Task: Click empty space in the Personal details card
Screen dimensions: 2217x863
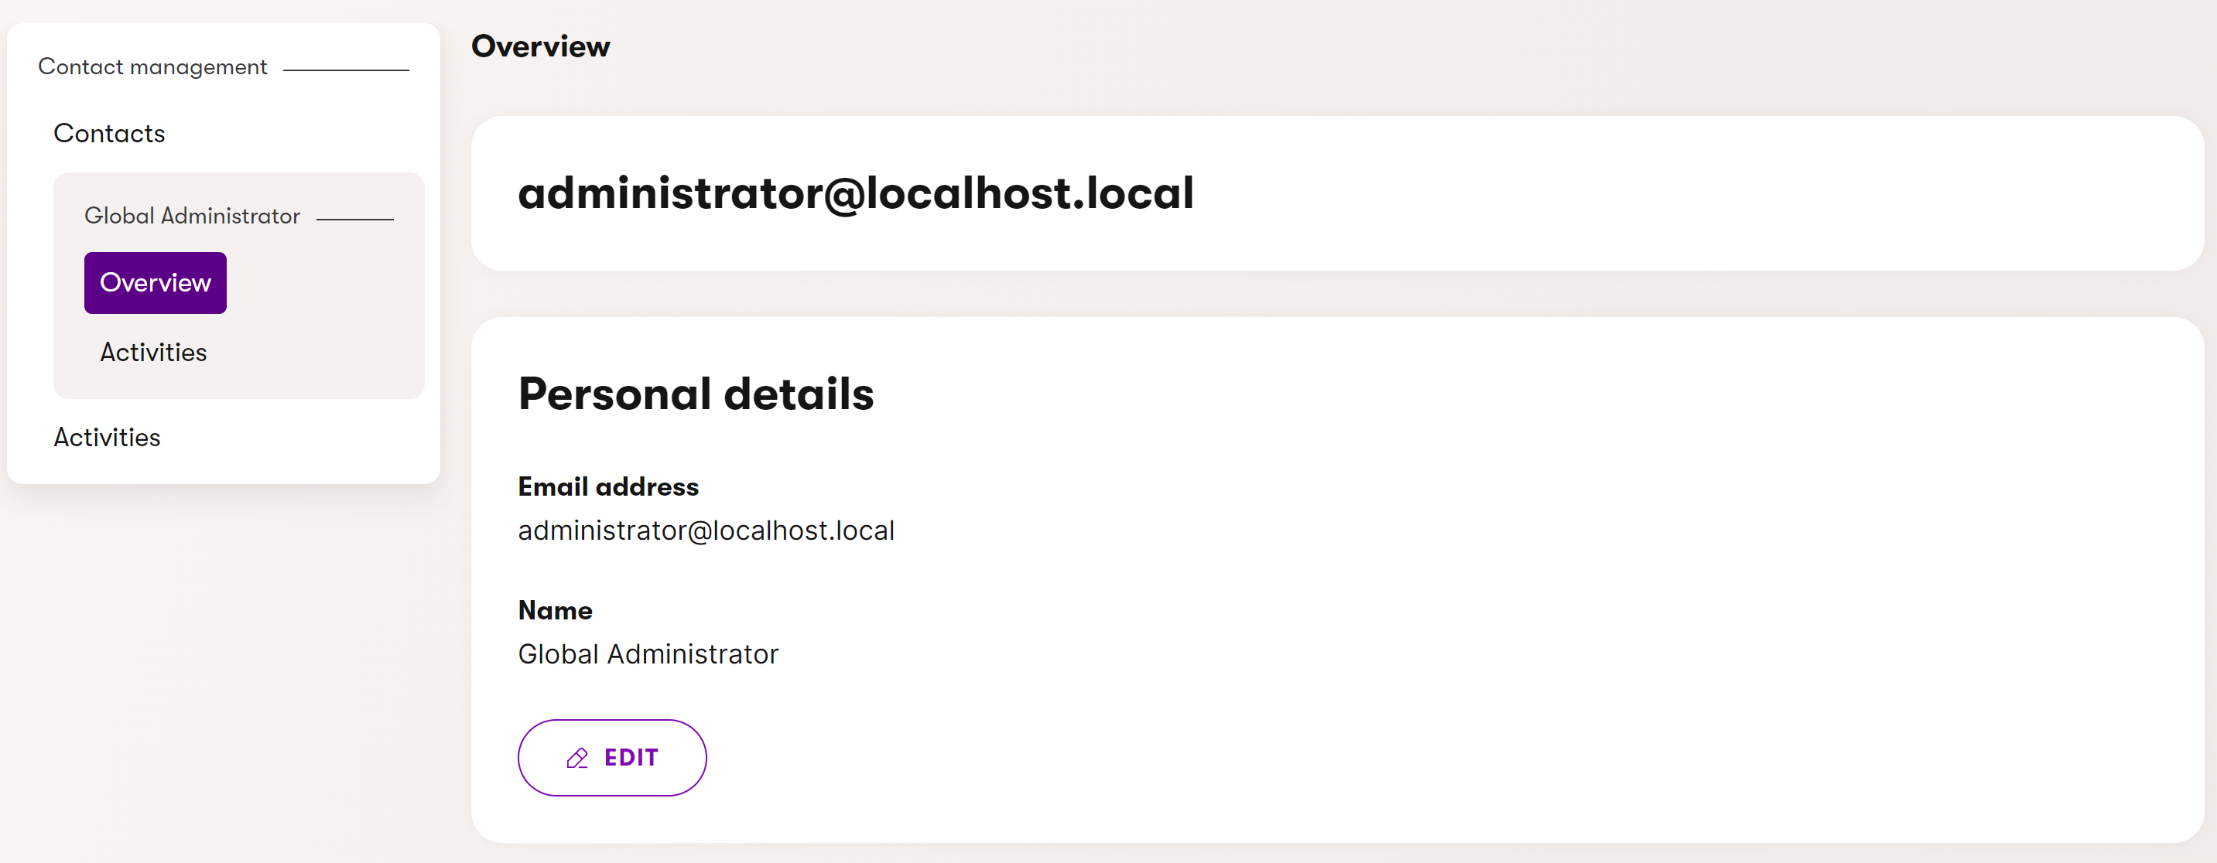Action: click(x=1463, y=602)
